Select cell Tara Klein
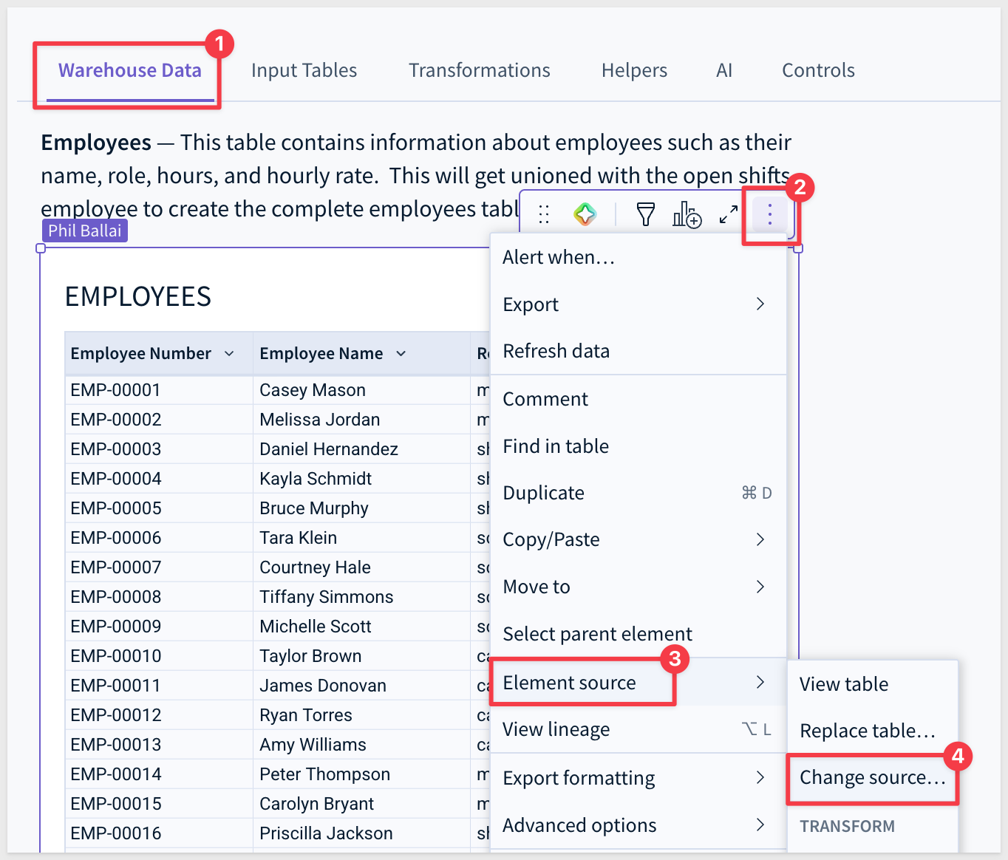 pyautogui.click(x=361, y=538)
